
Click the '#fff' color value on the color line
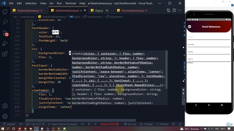pyautogui.click(x=56, y=32)
